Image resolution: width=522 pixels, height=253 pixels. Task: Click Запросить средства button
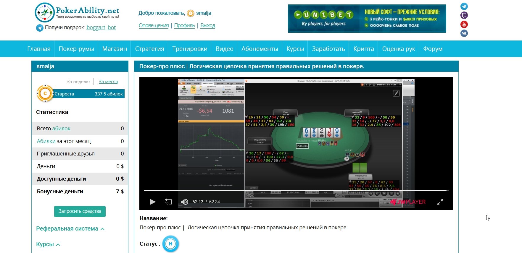80,211
